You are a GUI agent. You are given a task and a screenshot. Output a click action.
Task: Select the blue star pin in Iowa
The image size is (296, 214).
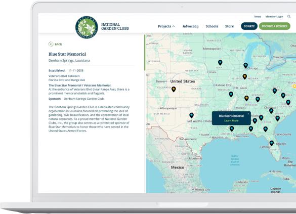click(x=220, y=62)
